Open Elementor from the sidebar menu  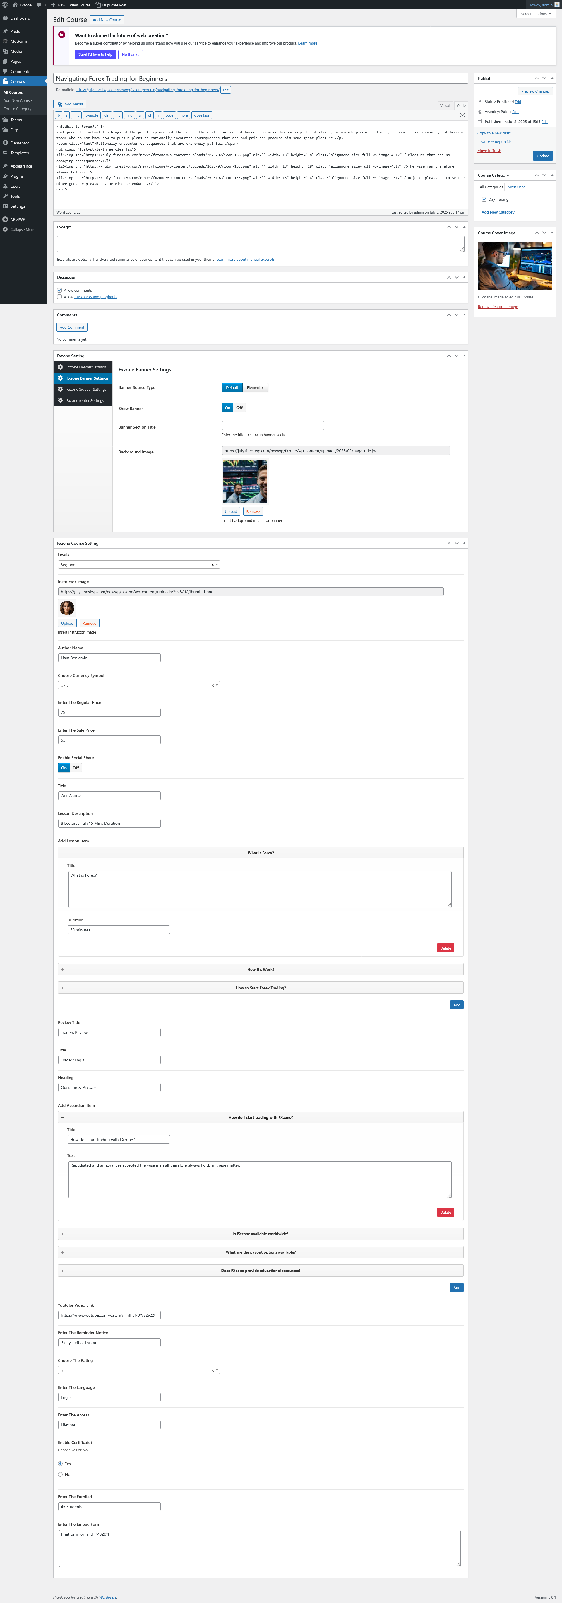tap(19, 143)
